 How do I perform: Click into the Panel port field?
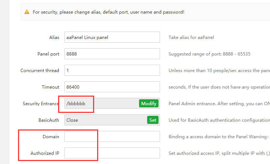[x=112, y=54]
